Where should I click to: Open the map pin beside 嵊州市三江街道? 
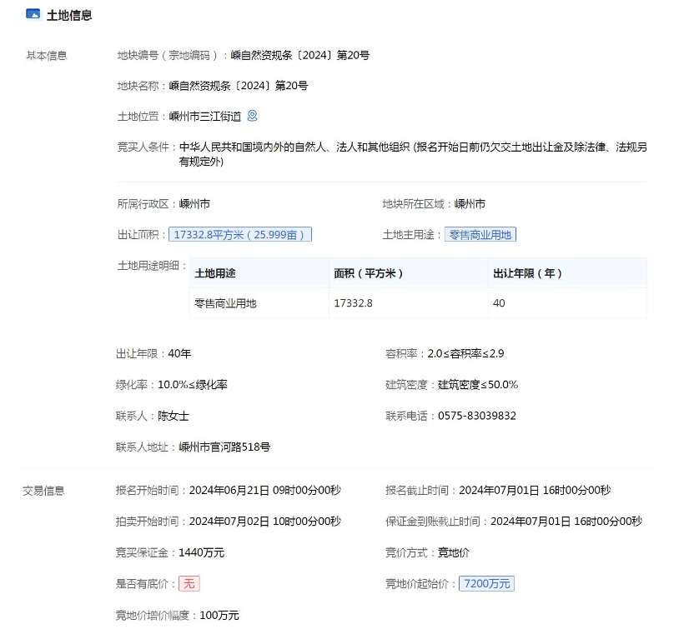tap(253, 116)
